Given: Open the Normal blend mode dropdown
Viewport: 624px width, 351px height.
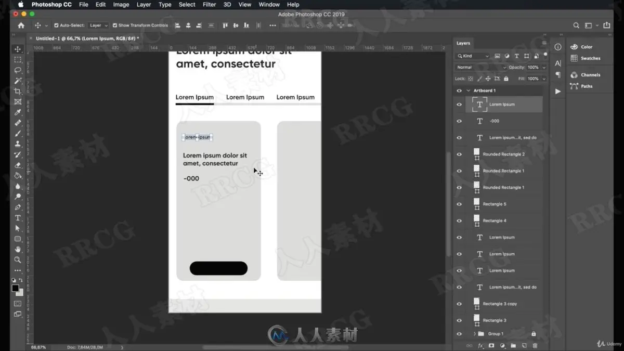Looking at the screenshot, I should (x=481, y=68).
